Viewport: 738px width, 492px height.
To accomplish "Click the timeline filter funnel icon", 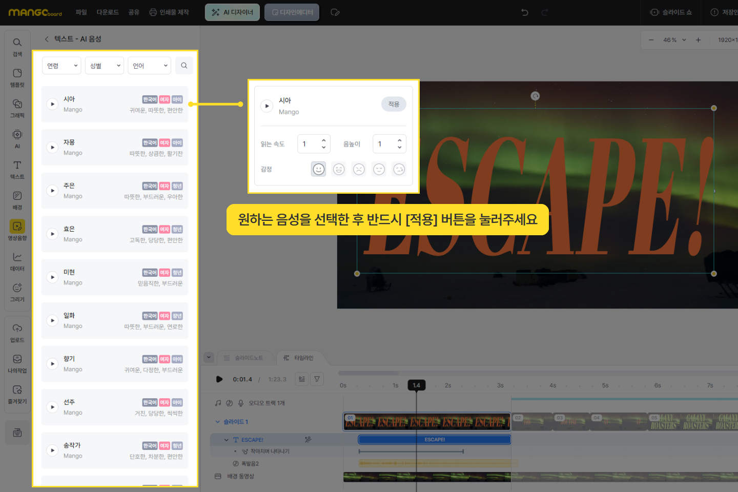I will (x=317, y=379).
